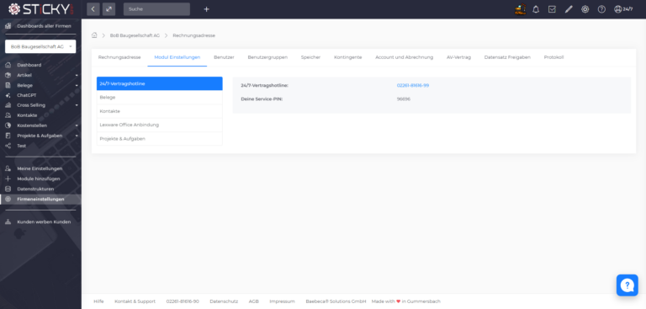Open the tasks checkbox icon in top bar
Screen dimensions: 646x309
(552, 9)
